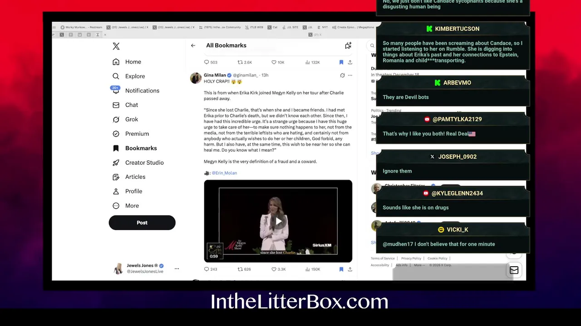This screenshot has width=581, height=326.
Task: View analytics showing 150K views
Action: tap(312, 269)
